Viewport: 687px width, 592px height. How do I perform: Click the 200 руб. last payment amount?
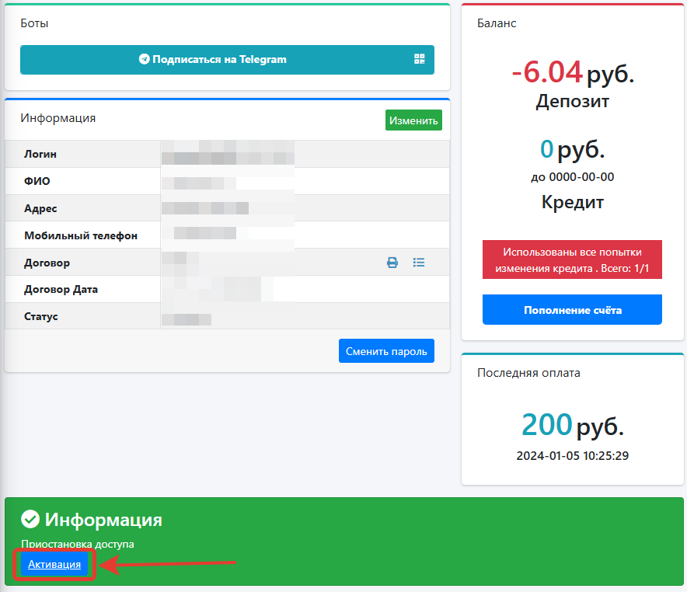click(x=572, y=425)
